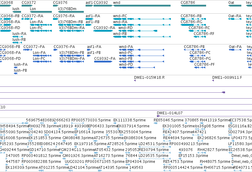Screen dimensions: 252x172
Task: Select the Lon-PA protein label
Action: (39, 53)
